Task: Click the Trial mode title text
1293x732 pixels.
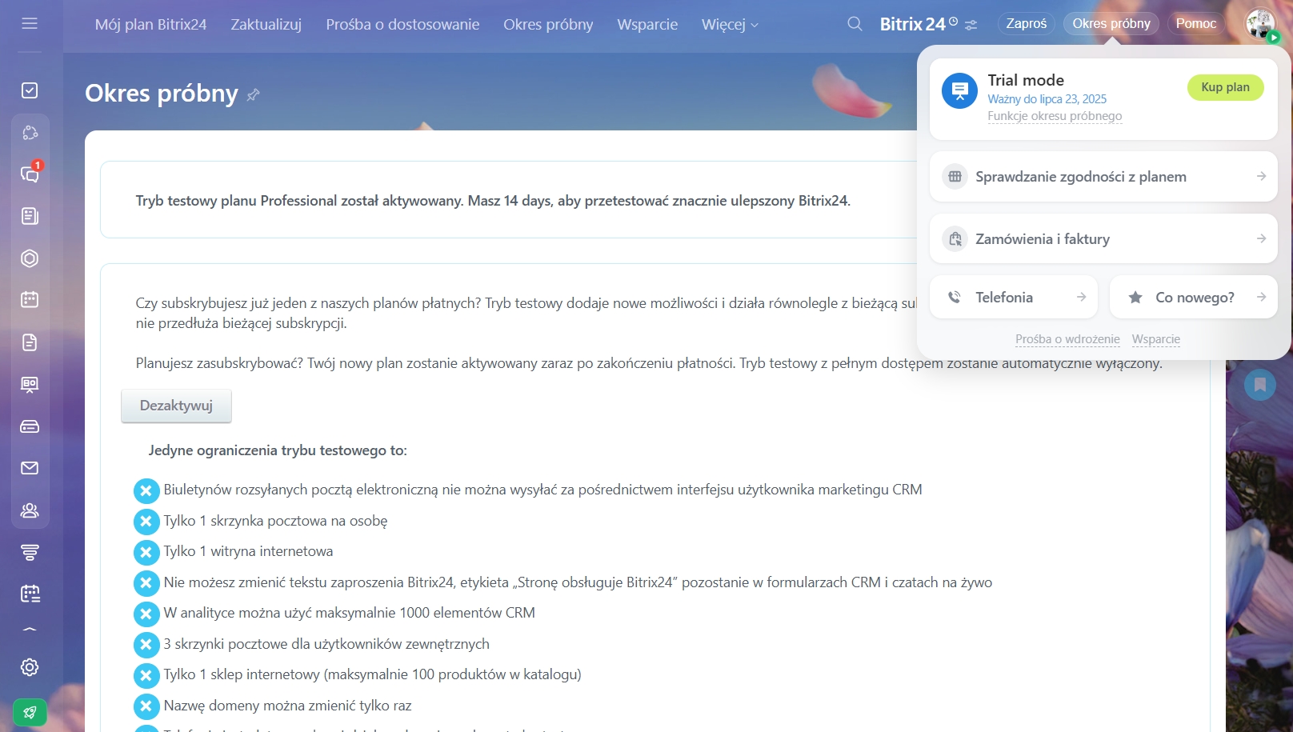Action: (x=1026, y=80)
